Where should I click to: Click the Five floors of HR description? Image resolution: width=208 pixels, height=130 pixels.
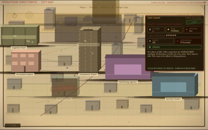point(173,54)
